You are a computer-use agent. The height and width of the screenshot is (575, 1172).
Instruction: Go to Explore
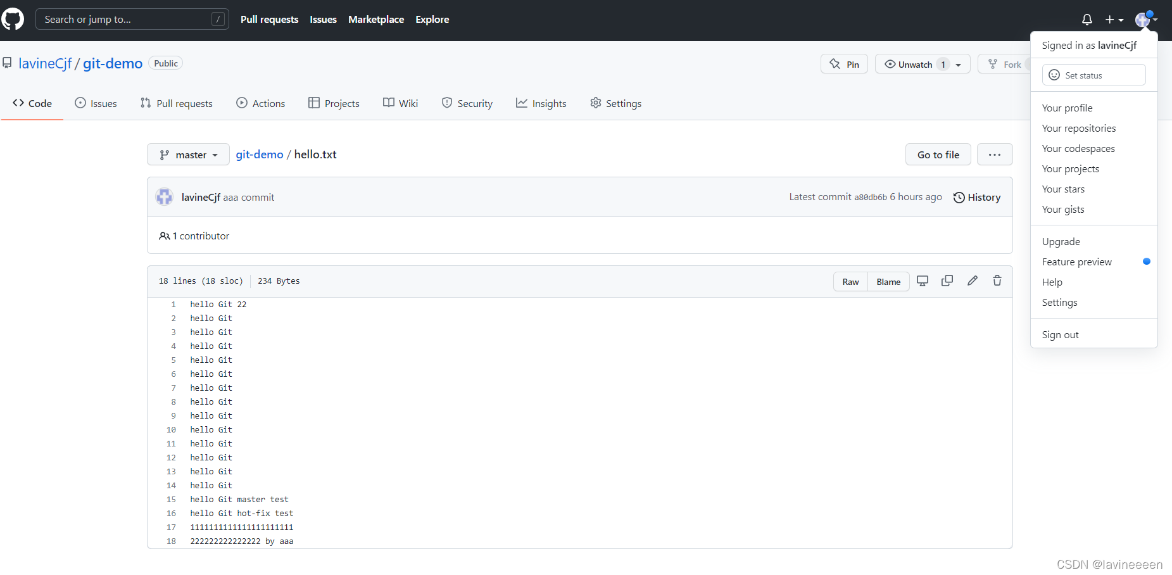click(x=432, y=20)
